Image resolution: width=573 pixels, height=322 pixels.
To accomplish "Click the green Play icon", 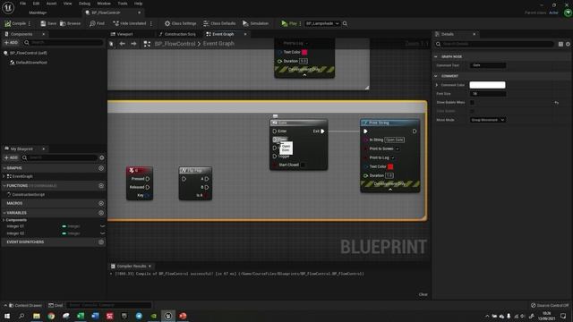I will click(x=285, y=23).
